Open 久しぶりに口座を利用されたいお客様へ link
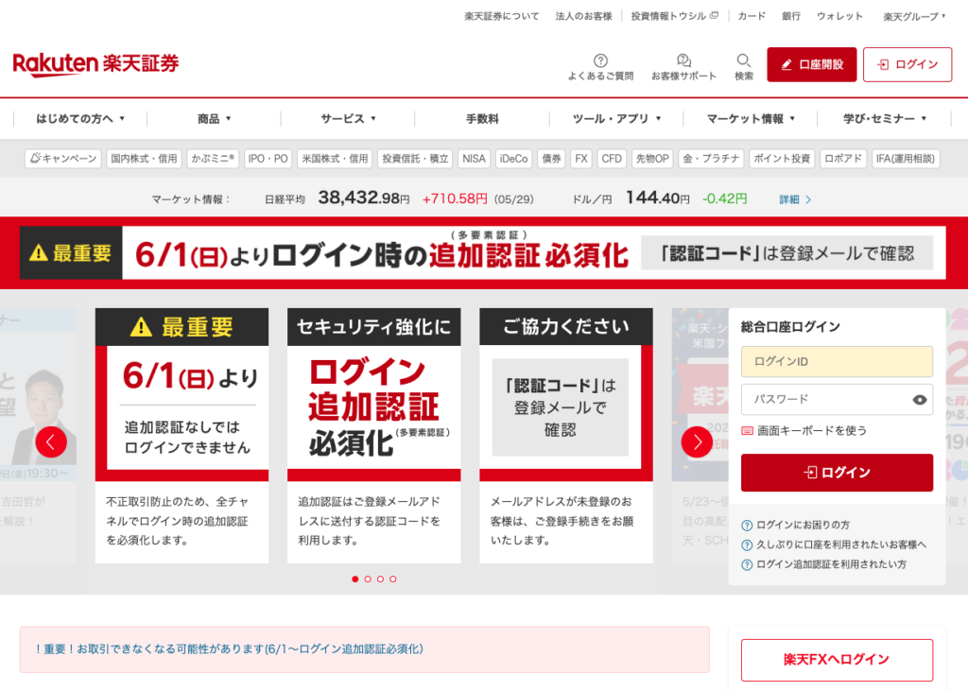The height and width of the screenshot is (691, 968). click(x=834, y=544)
